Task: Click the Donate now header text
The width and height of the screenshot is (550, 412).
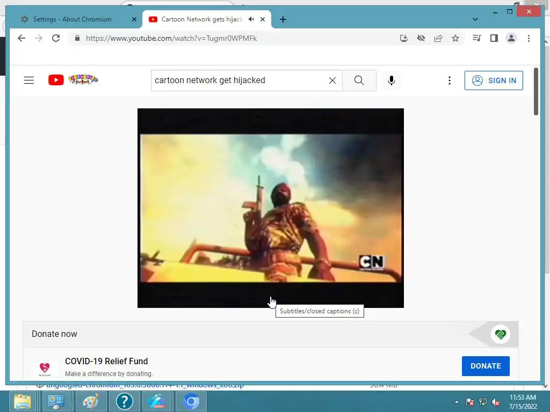Action: pos(54,334)
